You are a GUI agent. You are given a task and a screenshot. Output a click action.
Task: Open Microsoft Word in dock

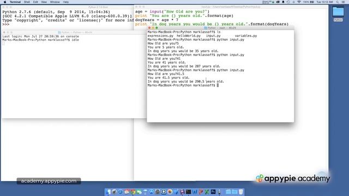(x=195, y=192)
